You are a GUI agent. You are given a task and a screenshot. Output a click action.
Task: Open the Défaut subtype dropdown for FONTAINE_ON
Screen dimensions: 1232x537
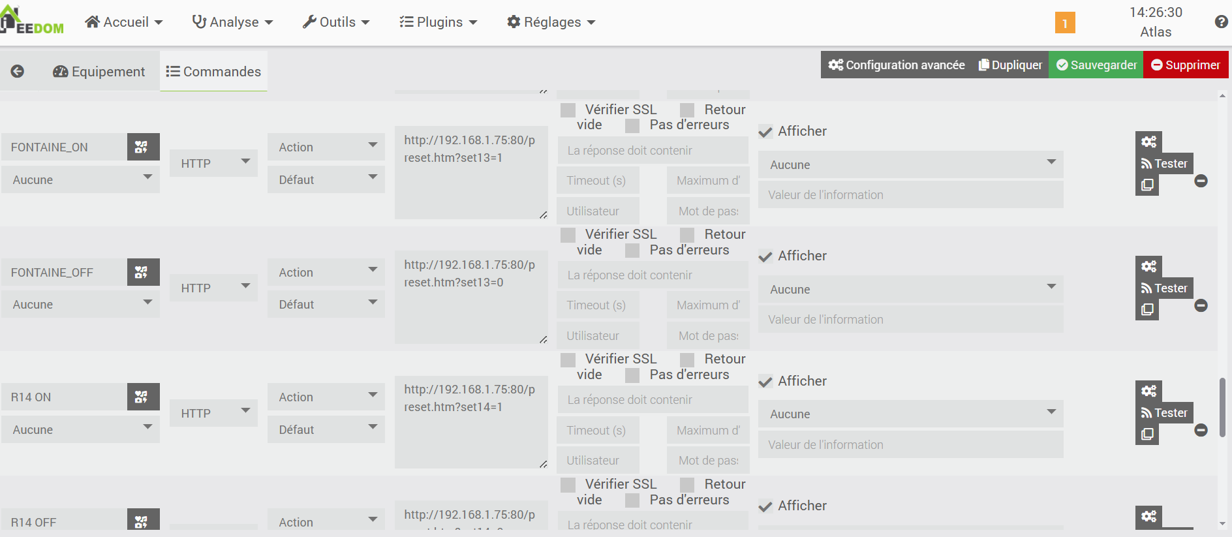(x=326, y=179)
